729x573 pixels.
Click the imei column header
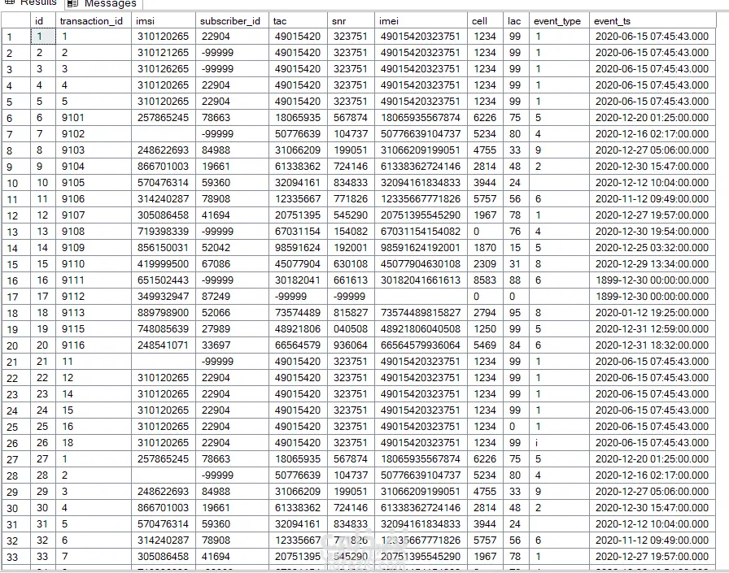click(x=421, y=21)
